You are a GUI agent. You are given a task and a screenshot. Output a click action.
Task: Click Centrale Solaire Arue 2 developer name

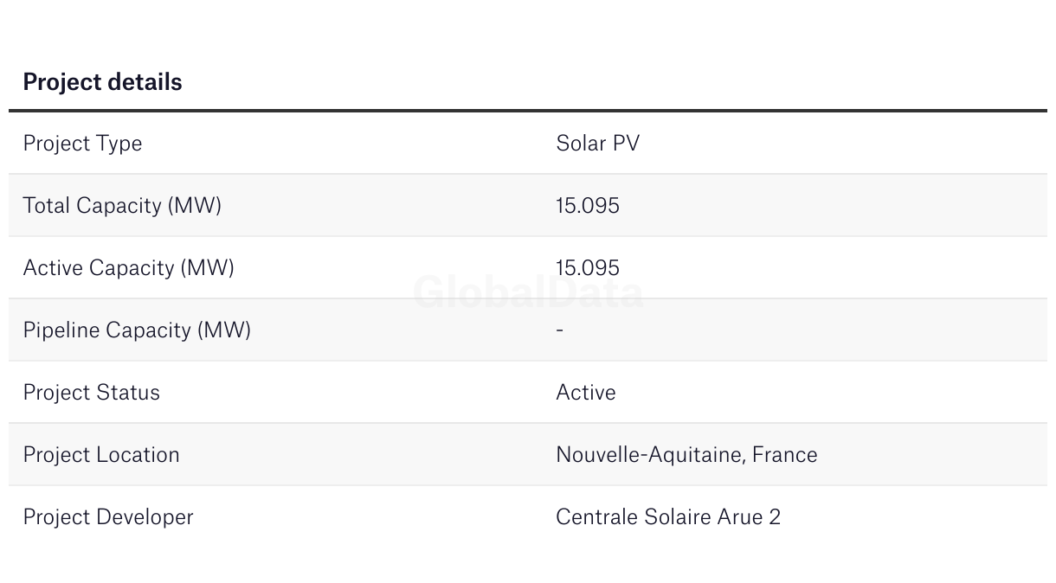point(668,517)
